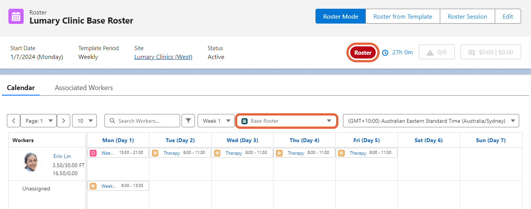Screen dimensions: 531x209
Task: Open the Week 1 dropdown
Action: (216, 121)
